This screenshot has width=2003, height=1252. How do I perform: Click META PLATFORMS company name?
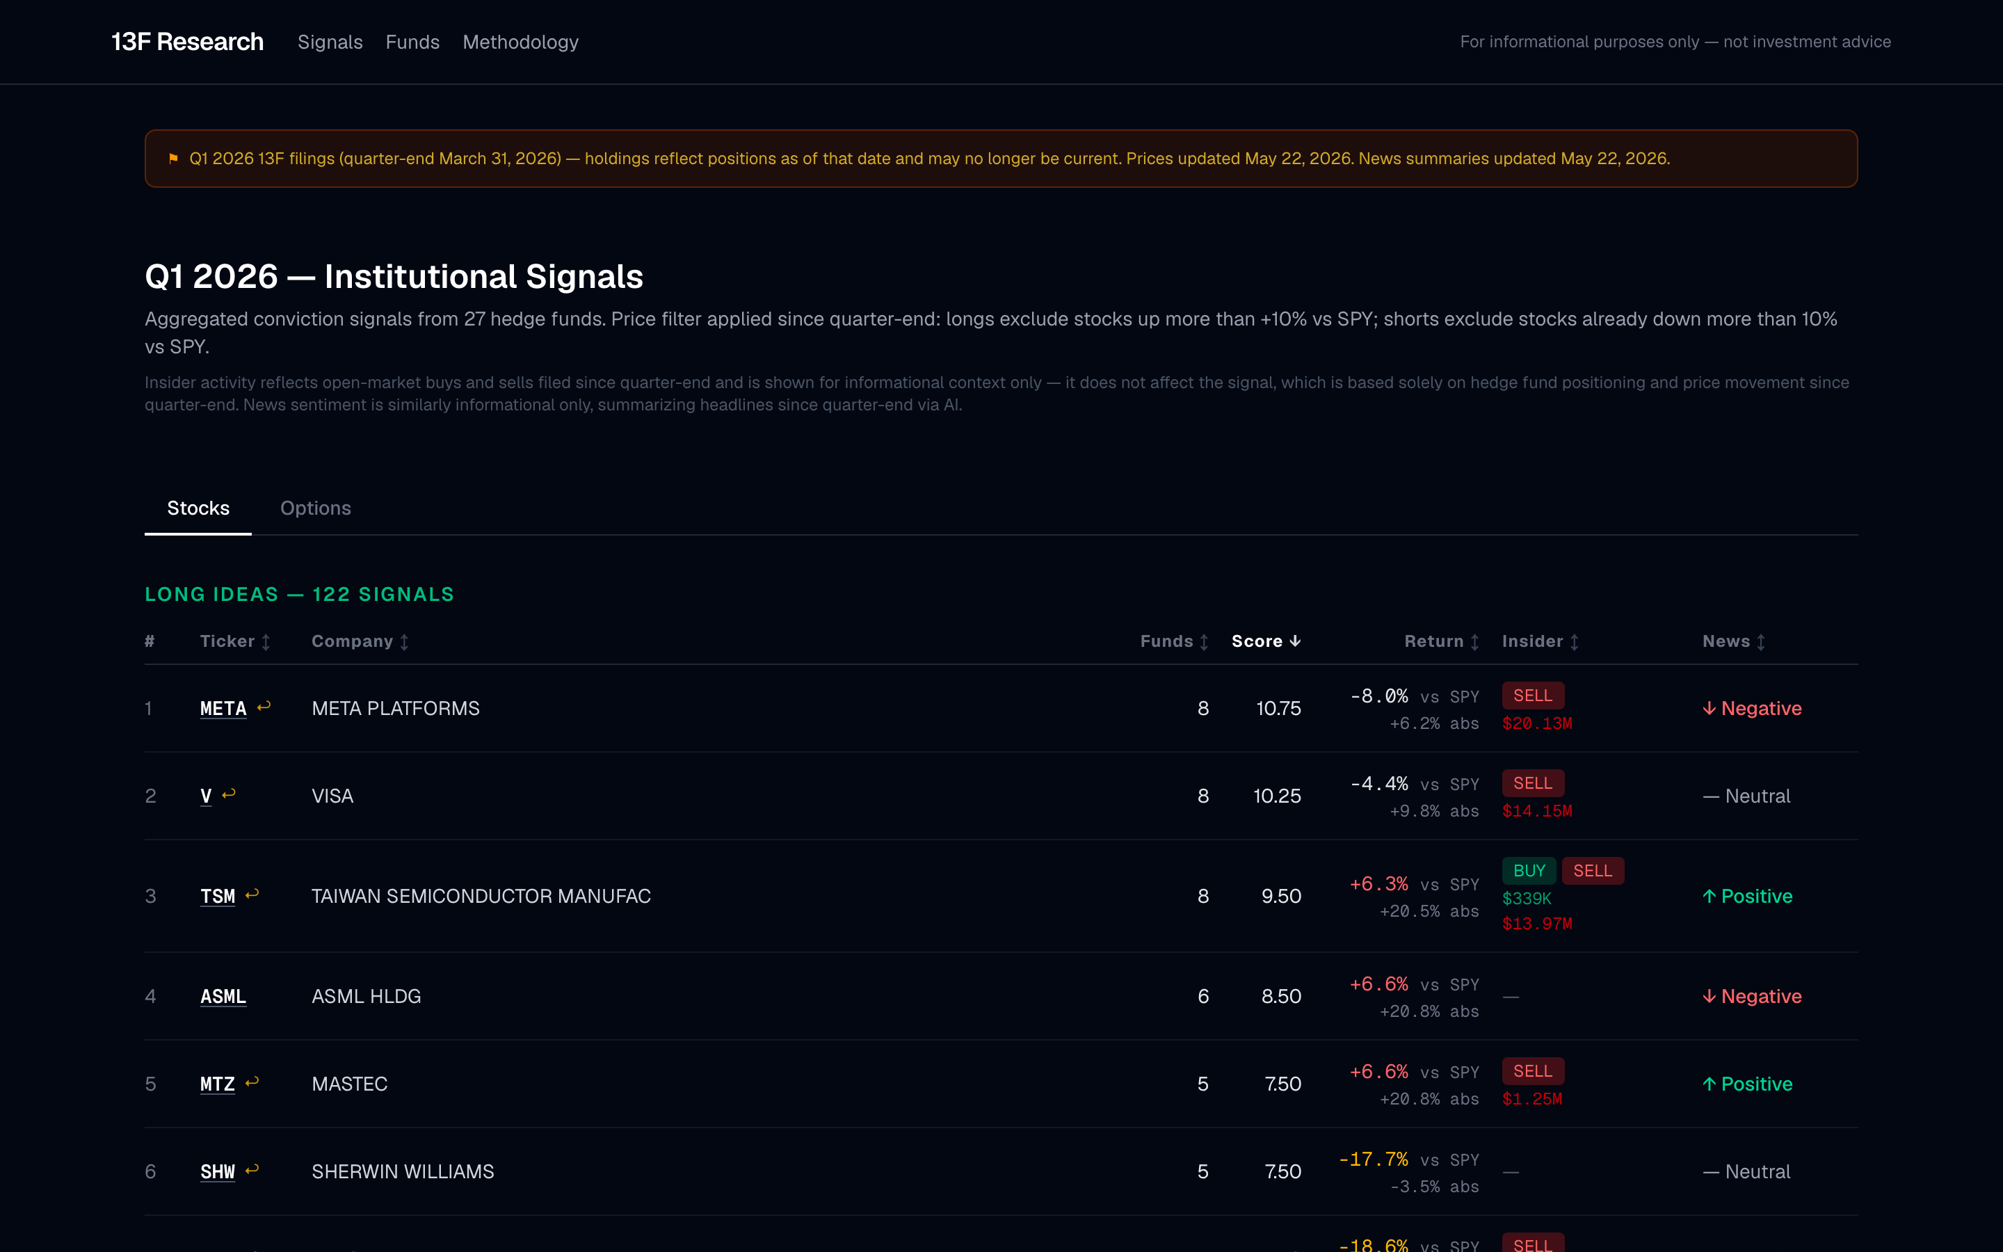click(x=396, y=709)
